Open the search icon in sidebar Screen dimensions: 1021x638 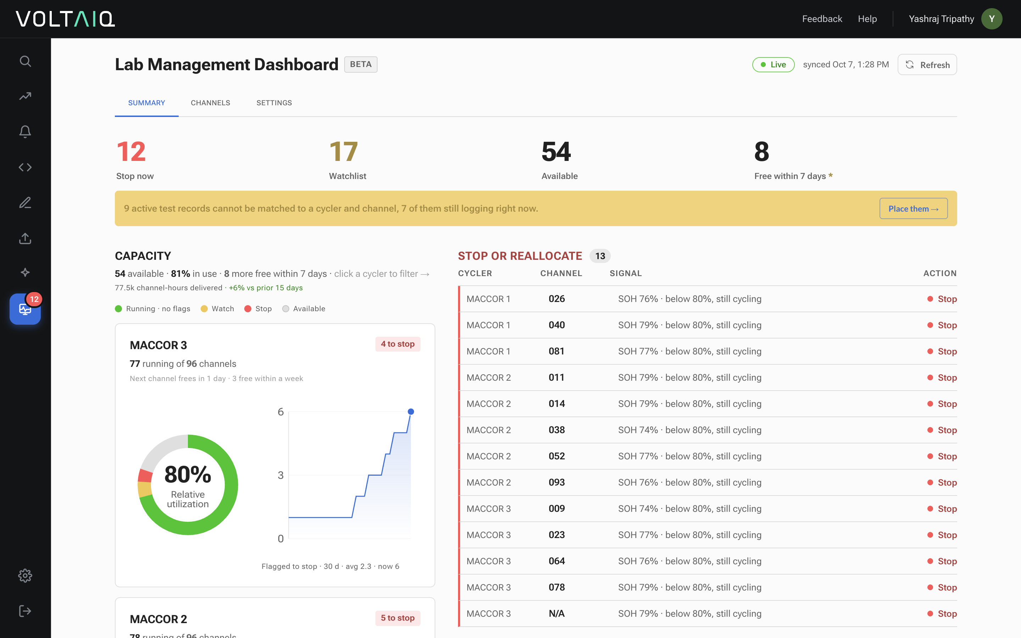click(25, 61)
